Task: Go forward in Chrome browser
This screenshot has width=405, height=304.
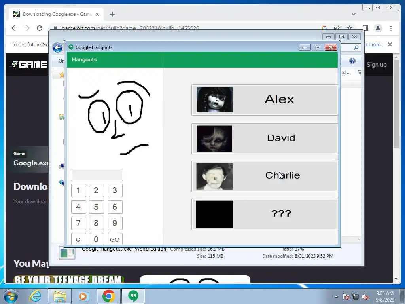Action: coord(27,28)
